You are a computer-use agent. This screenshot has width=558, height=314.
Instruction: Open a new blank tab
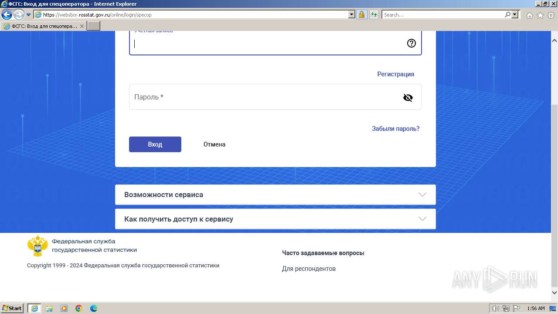point(94,26)
